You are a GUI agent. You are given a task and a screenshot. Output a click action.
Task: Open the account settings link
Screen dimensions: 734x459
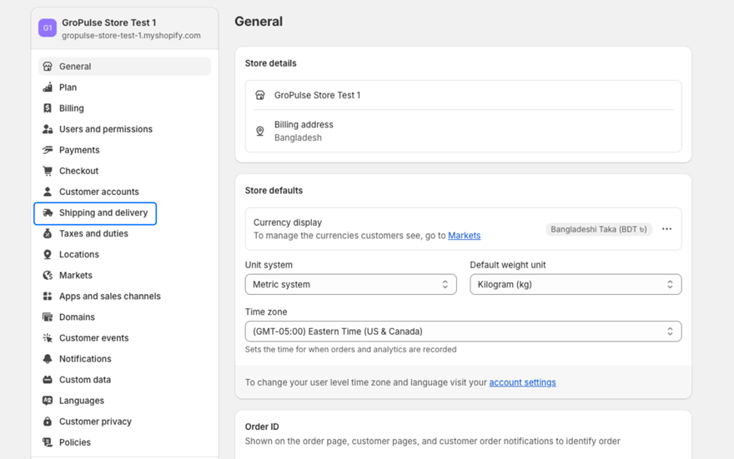522,382
